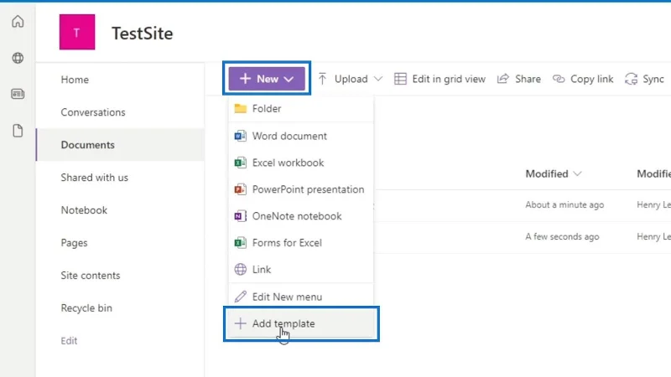Click the Upload arrow icon
The image size is (671, 377).
(x=323, y=79)
